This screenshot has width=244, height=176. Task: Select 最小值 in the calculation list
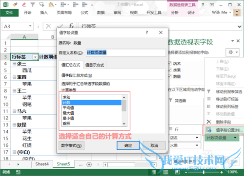[92, 118]
